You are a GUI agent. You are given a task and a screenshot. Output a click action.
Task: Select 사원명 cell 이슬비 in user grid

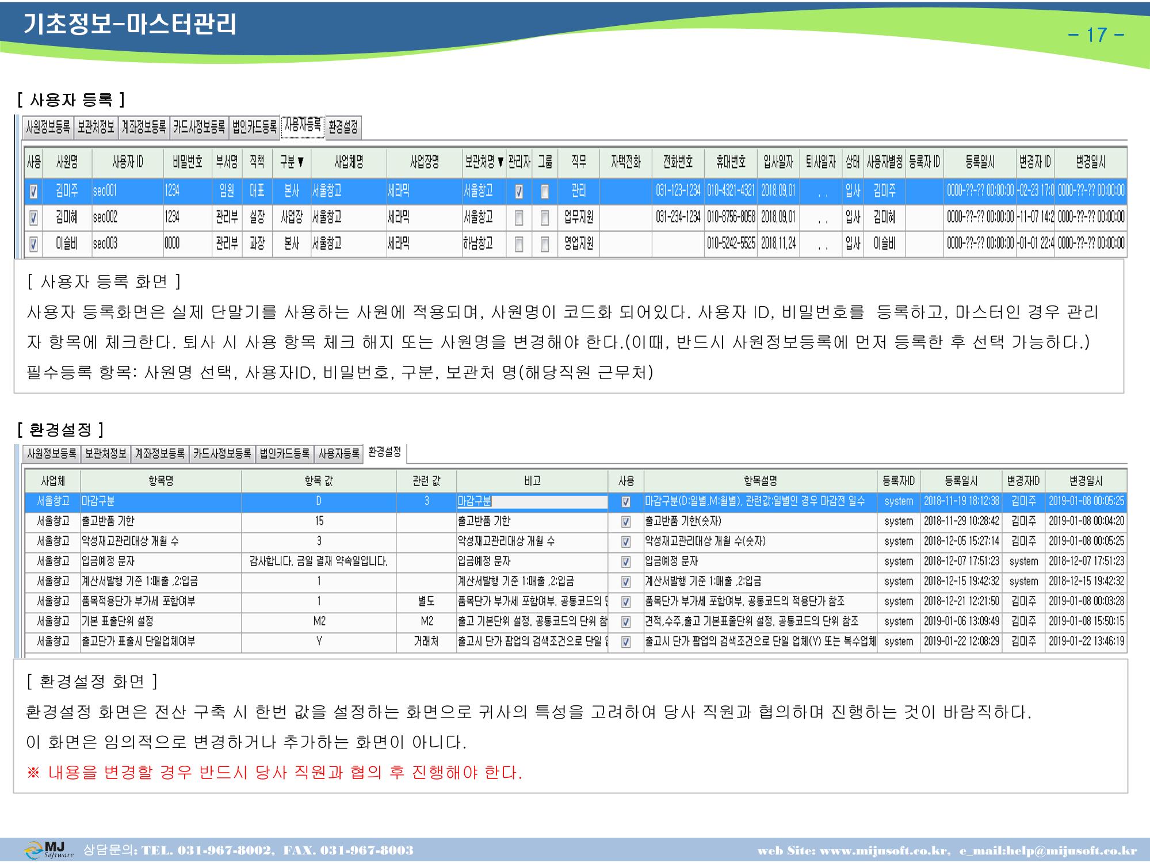click(67, 244)
